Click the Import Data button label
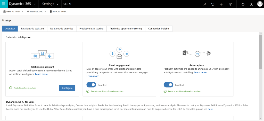 point(60,12)
